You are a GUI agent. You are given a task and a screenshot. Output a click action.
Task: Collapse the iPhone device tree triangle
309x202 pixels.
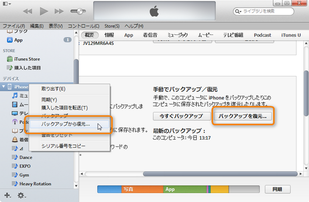(4, 87)
